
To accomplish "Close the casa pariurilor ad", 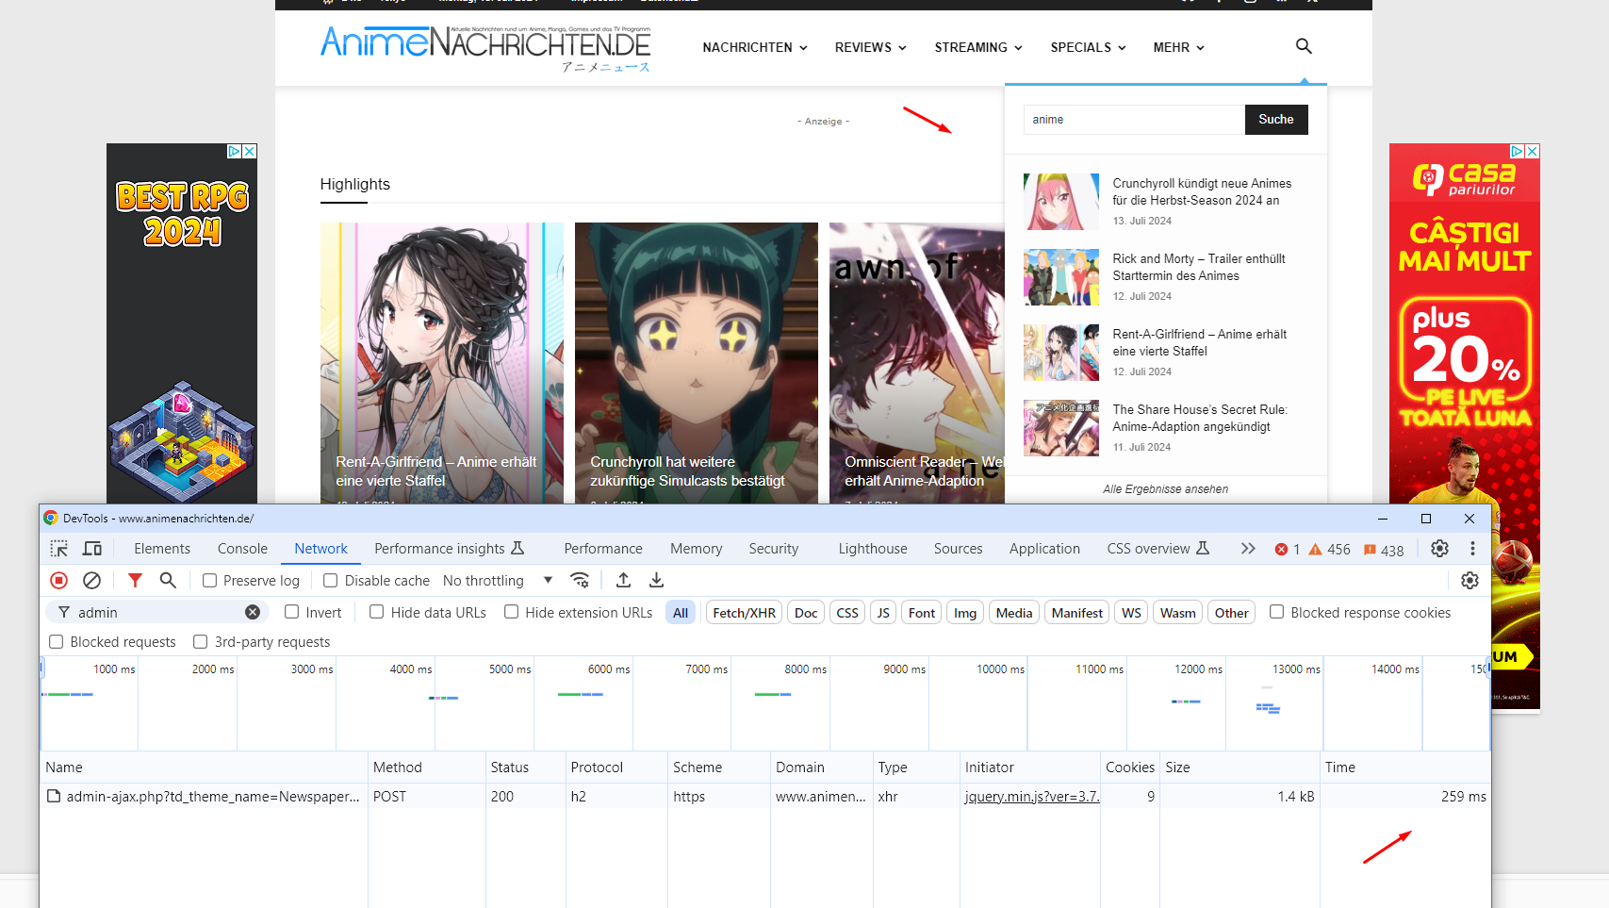I will (x=1533, y=151).
